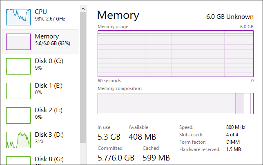Click the In use portion of memory composition
The width and height of the screenshot is (263, 165).
(x=167, y=104)
